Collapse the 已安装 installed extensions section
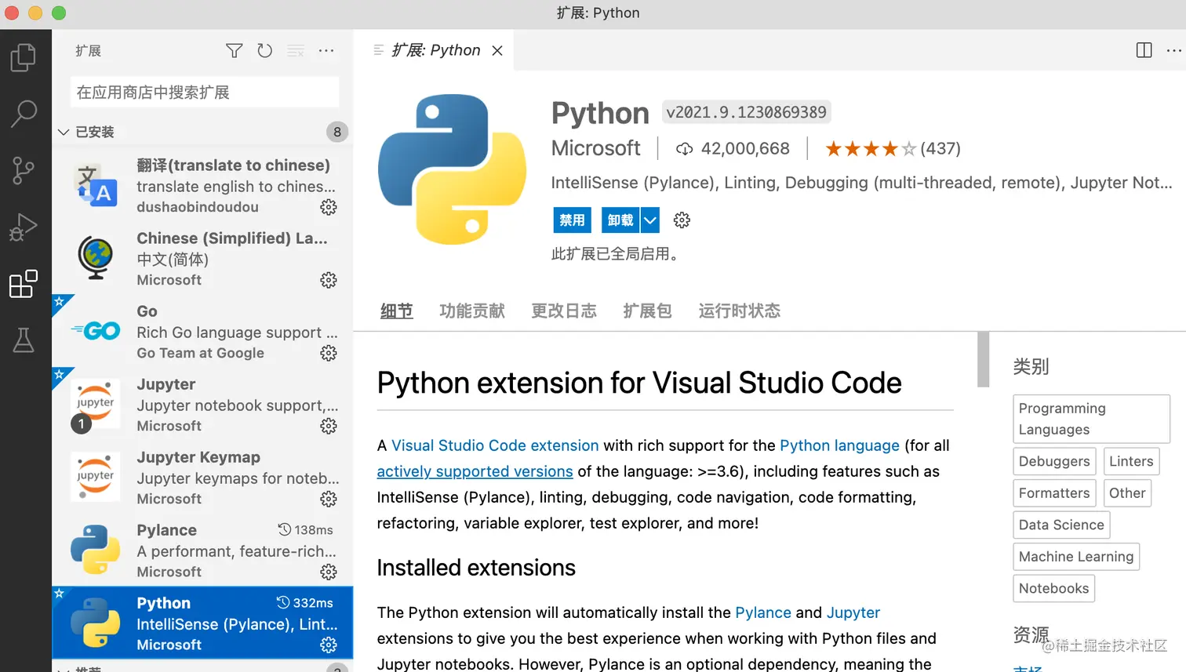 64,132
